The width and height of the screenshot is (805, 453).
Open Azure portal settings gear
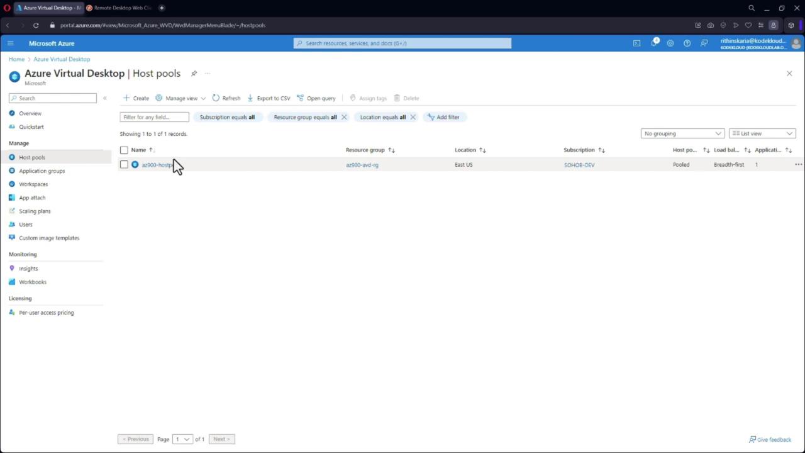pyautogui.click(x=670, y=43)
